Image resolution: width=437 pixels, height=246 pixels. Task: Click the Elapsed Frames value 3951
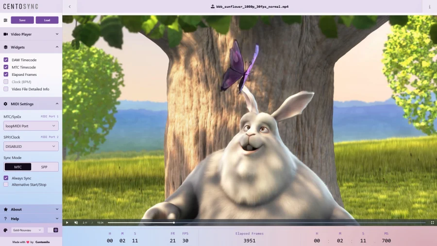pyautogui.click(x=250, y=241)
